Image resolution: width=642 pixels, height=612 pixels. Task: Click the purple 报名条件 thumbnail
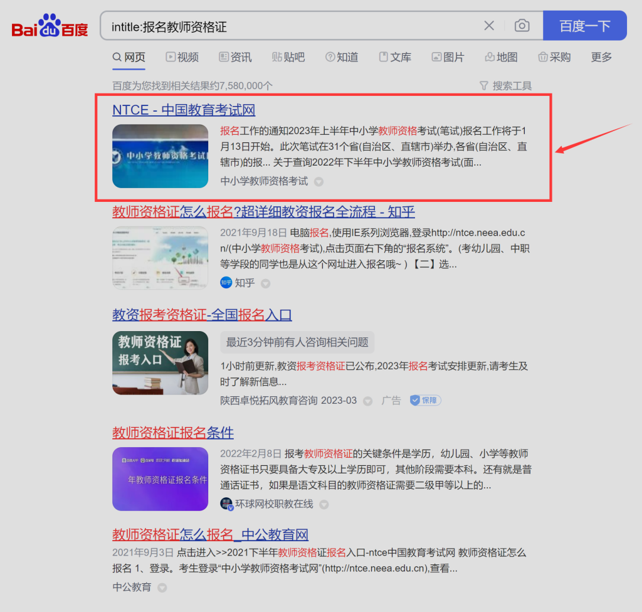160,479
